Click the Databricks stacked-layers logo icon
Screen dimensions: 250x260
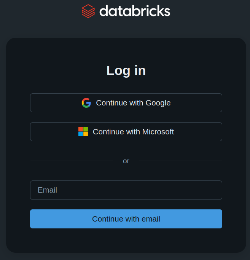pos(88,11)
